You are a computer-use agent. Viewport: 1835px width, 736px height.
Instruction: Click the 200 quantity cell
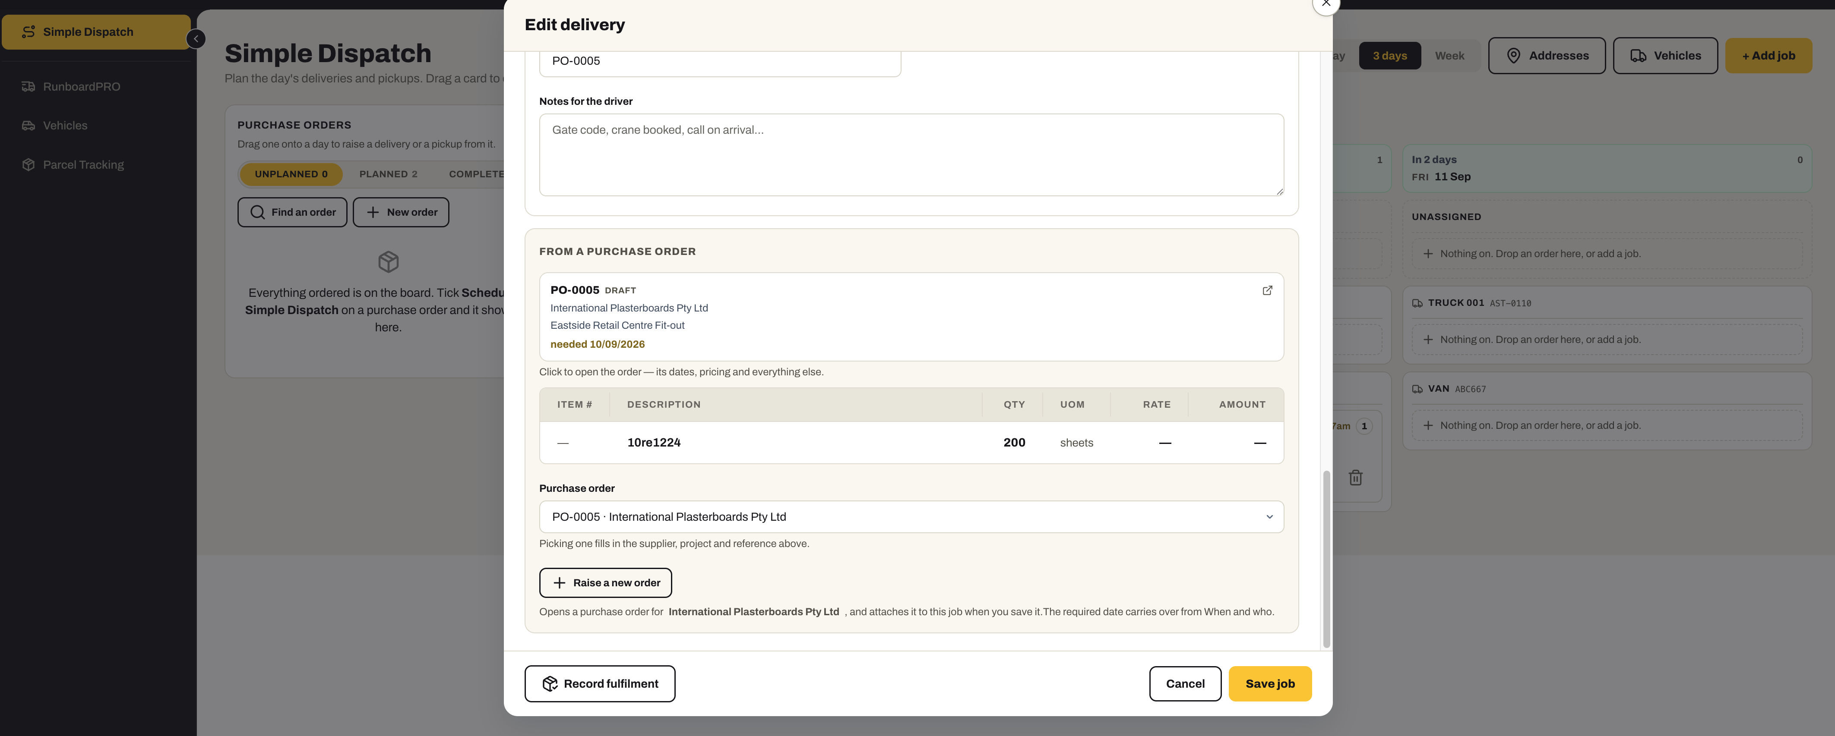click(x=1014, y=443)
